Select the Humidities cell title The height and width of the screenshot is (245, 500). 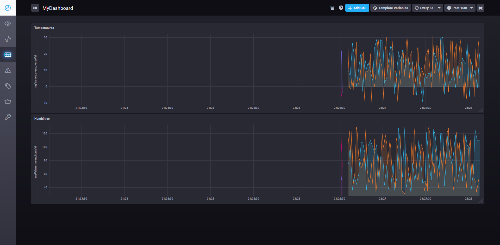point(42,119)
